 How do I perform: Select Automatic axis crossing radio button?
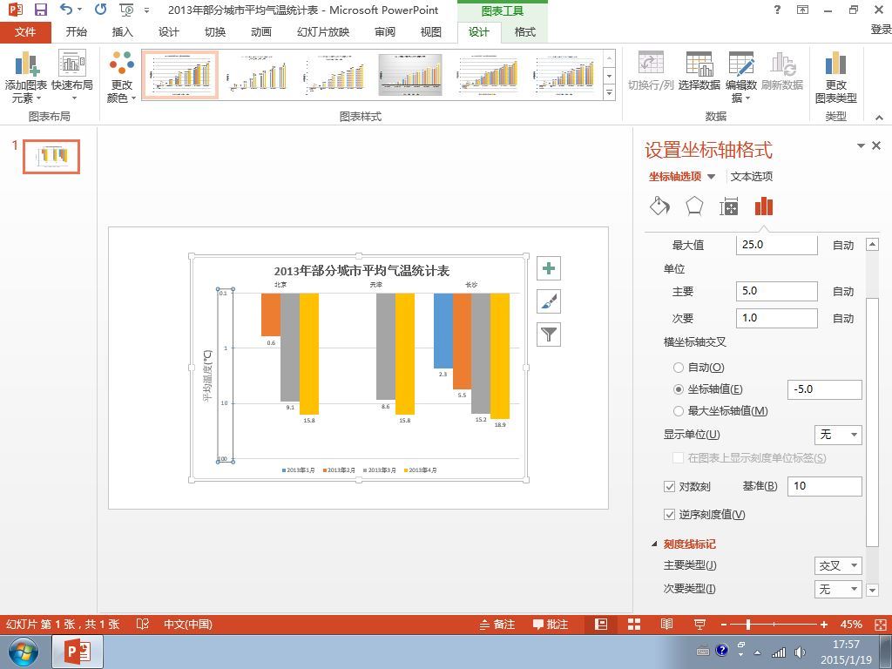point(678,368)
